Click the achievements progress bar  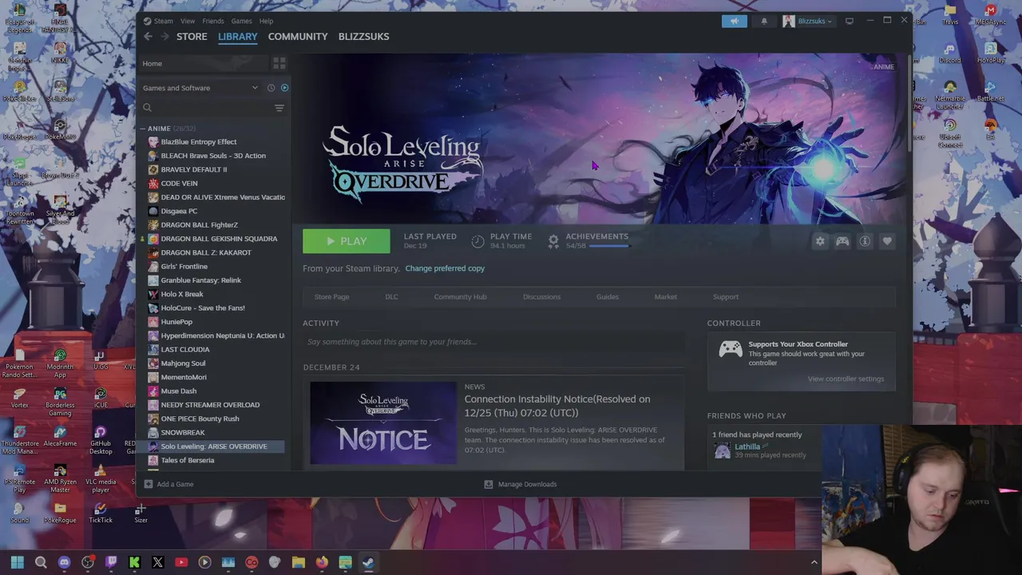(608, 246)
